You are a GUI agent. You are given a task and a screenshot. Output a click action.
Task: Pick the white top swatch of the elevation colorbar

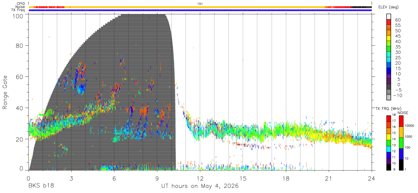tap(389, 16)
